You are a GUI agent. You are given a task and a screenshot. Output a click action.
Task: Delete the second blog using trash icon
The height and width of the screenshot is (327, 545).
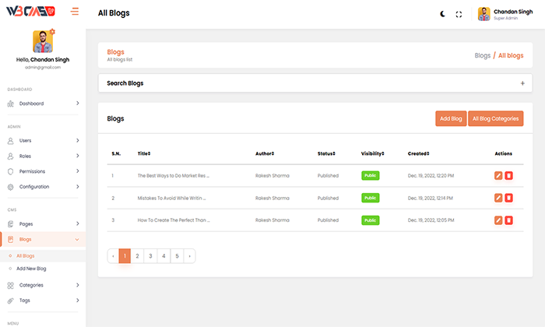click(x=508, y=199)
